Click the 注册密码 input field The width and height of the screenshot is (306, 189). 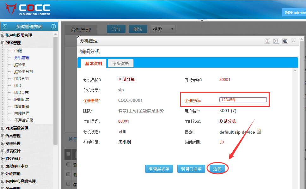tap(243, 100)
